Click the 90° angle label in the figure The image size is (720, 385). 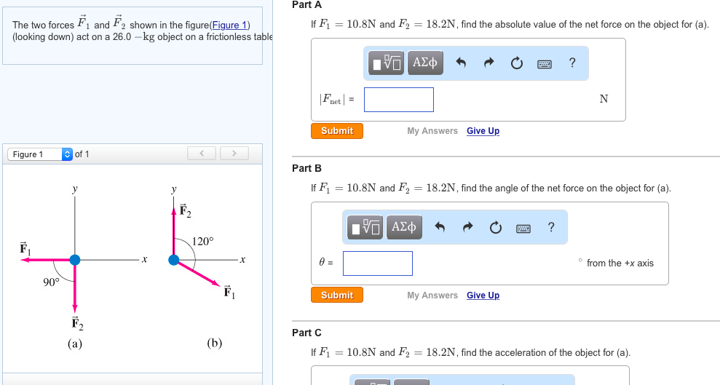[x=51, y=282]
